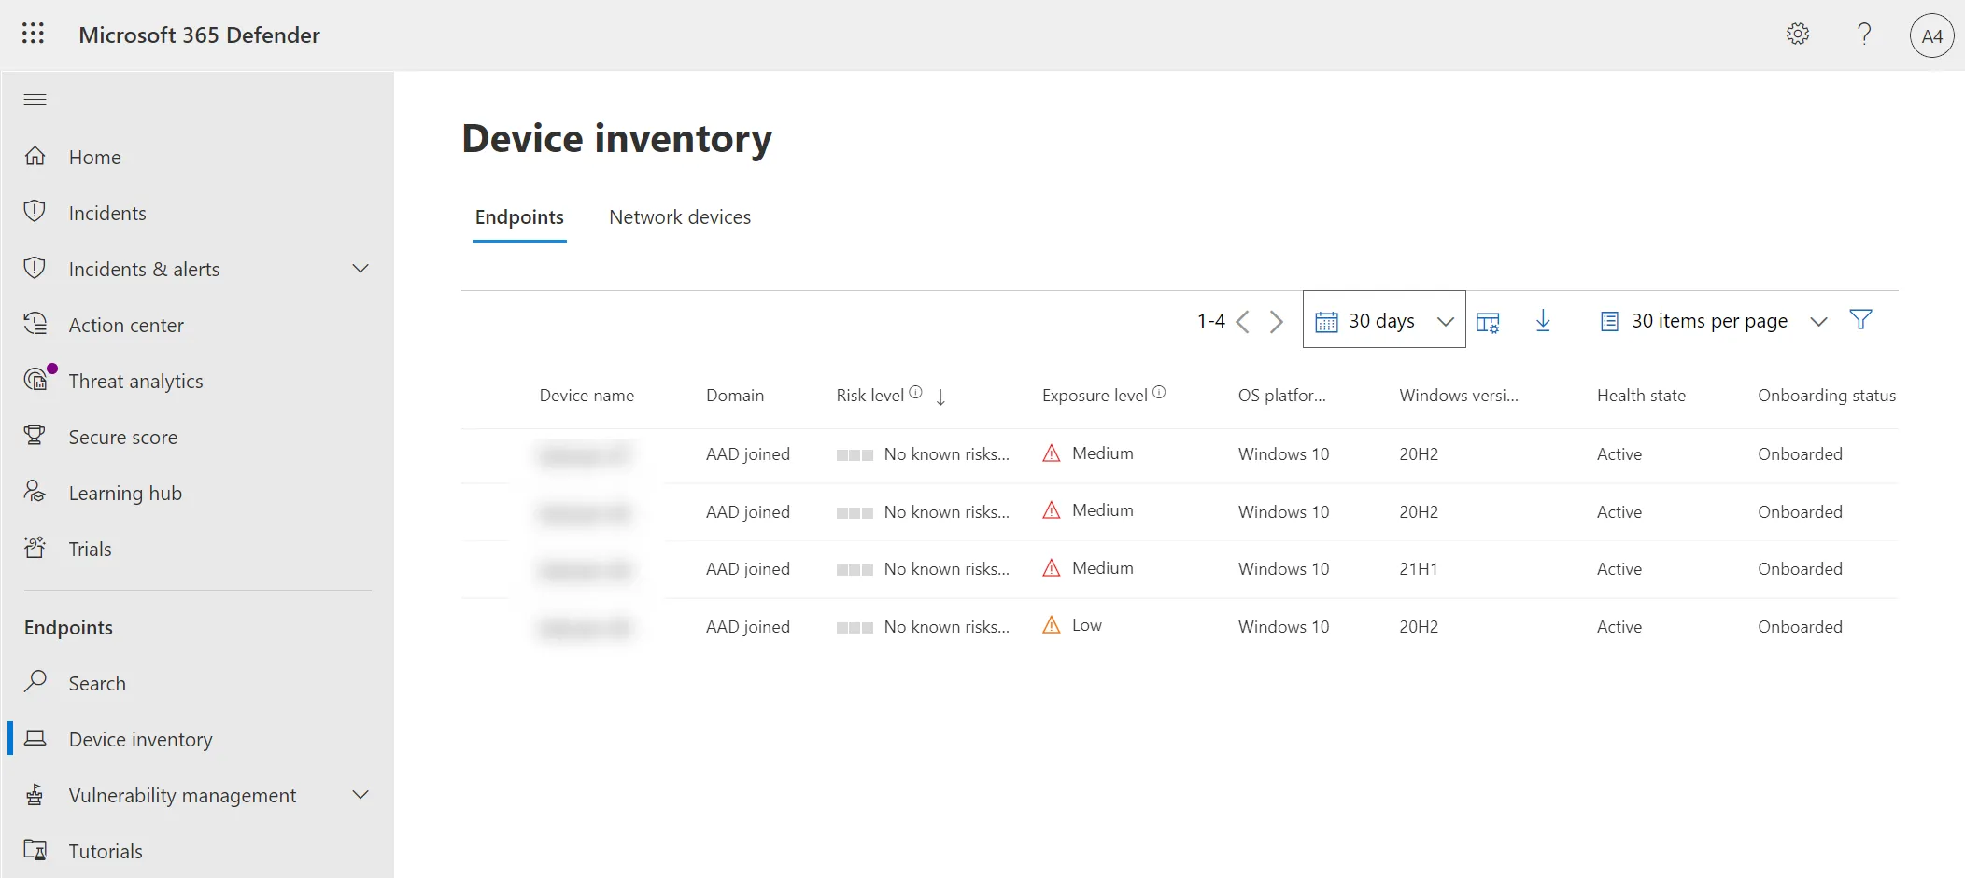
Task: Sort by Onboarding status column header
Action: click(x=1827, y=396)
